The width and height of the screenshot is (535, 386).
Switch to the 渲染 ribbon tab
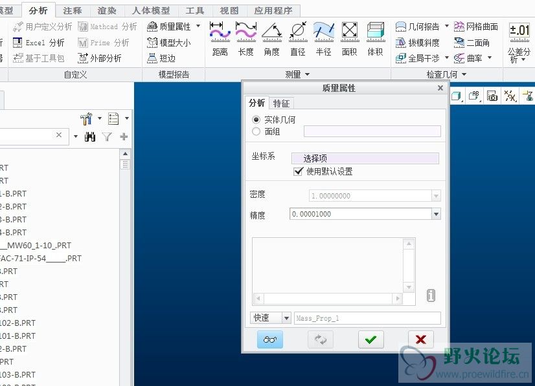pos(107,10)
